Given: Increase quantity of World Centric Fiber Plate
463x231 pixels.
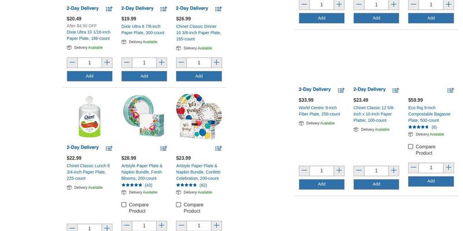Looking at the screenshot, I should click(339, 171).
